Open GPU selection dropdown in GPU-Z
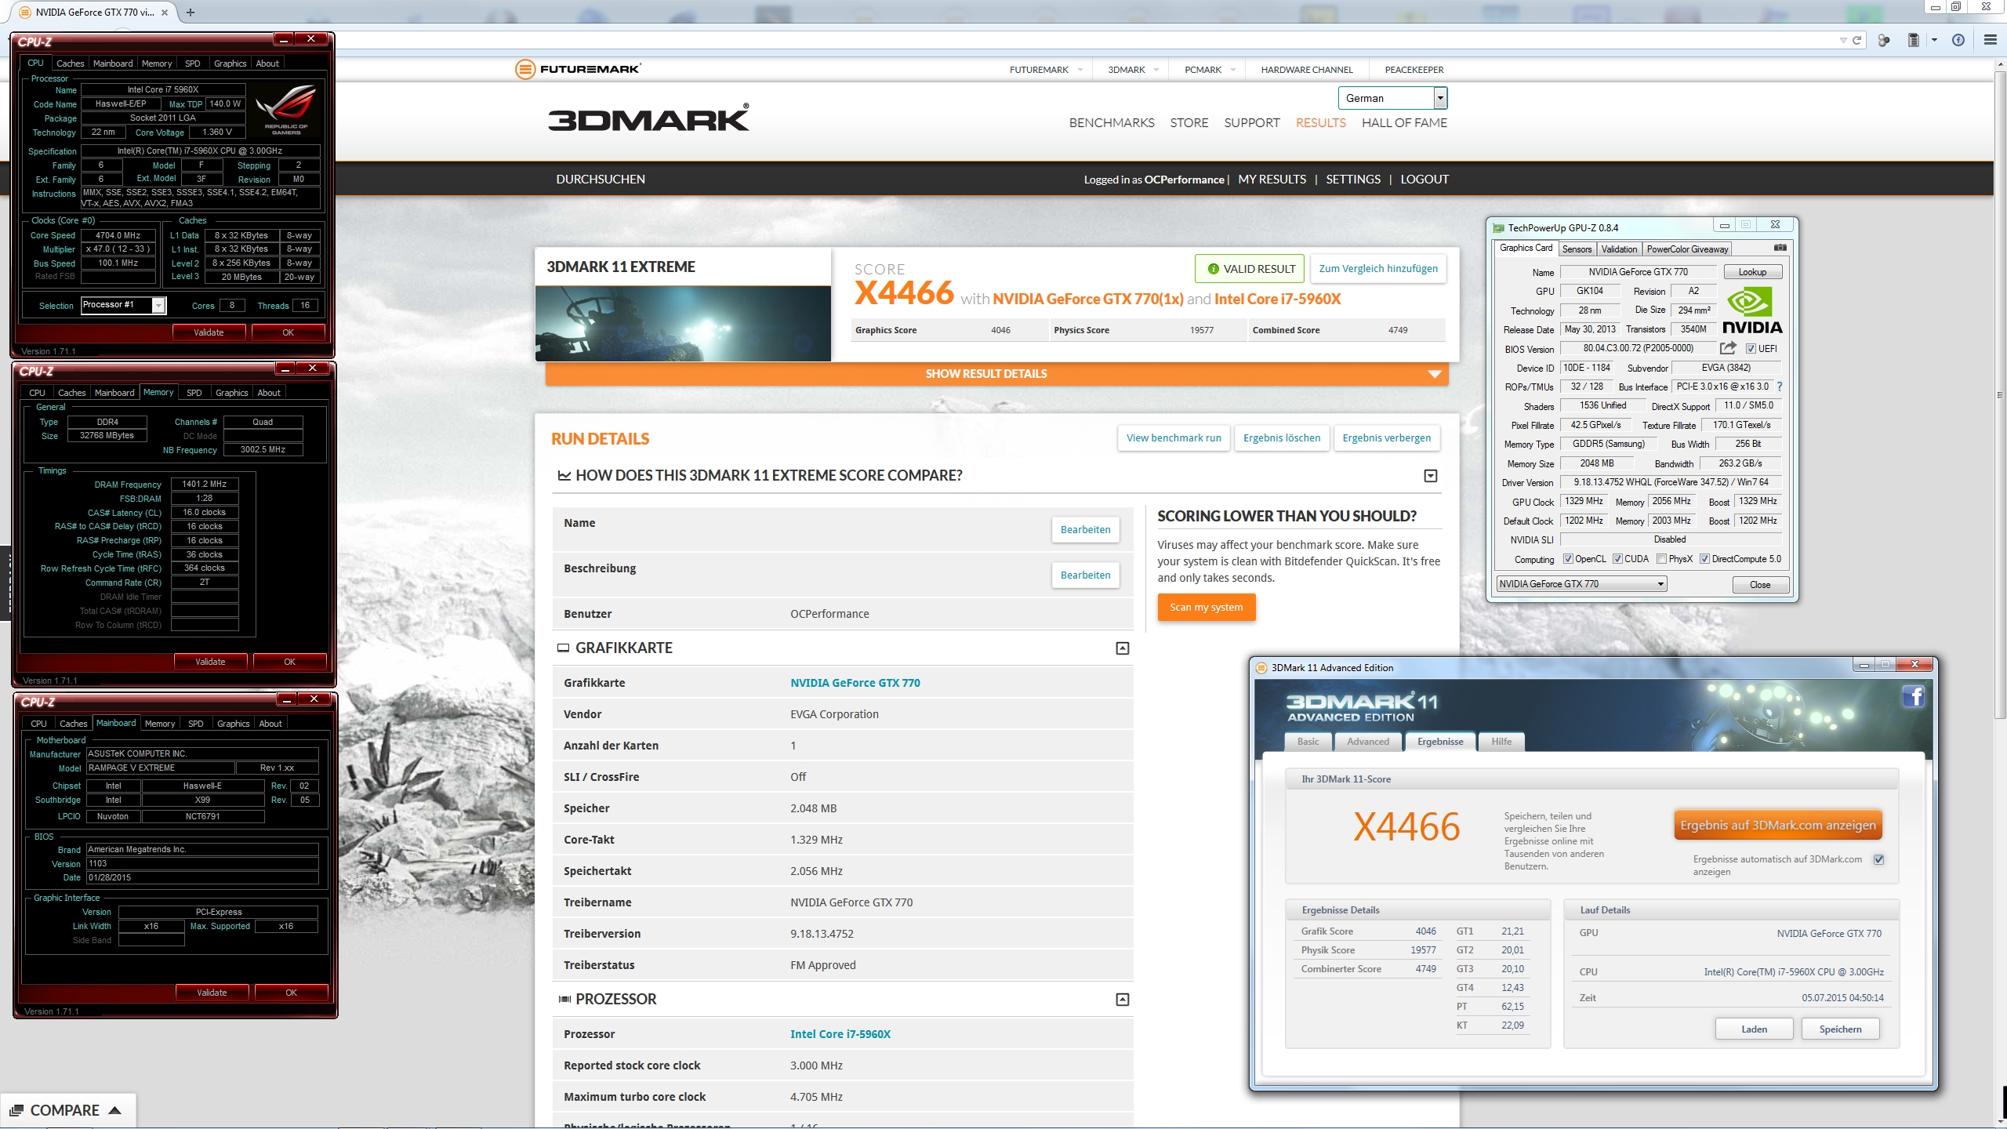2007x1129 pixels. (1581, 584)
